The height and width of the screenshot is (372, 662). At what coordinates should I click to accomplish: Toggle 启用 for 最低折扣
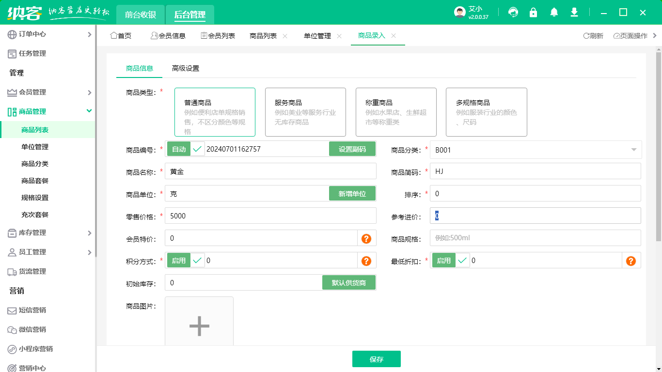point(443,260)
